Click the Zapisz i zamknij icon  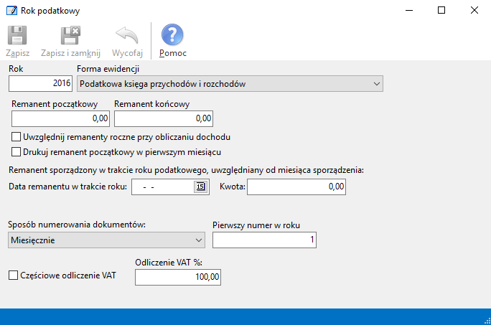[70, 36]
